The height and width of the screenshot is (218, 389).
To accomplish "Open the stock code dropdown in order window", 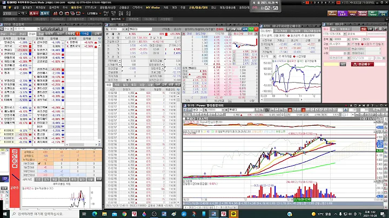I will point(349,39).
